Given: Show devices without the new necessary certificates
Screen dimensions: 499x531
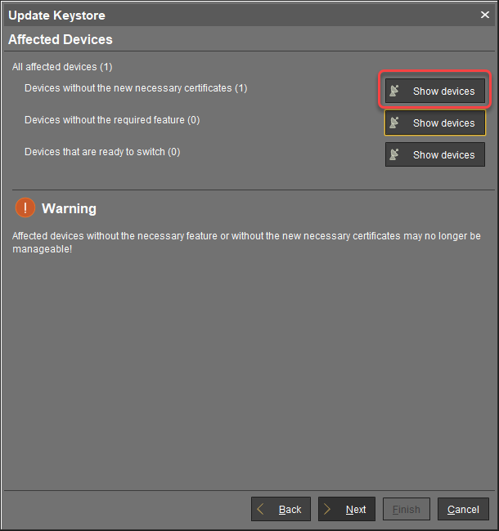Looking at the screenshot, I should tap(435, 91).
